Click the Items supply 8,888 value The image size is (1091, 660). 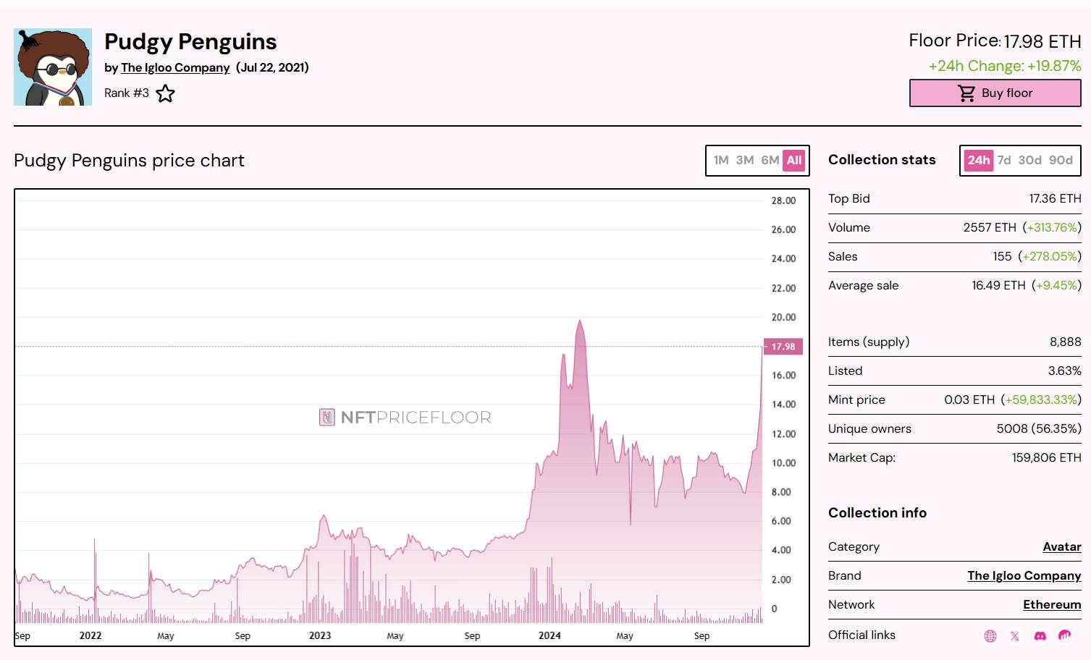click(x=1066, y=342)
